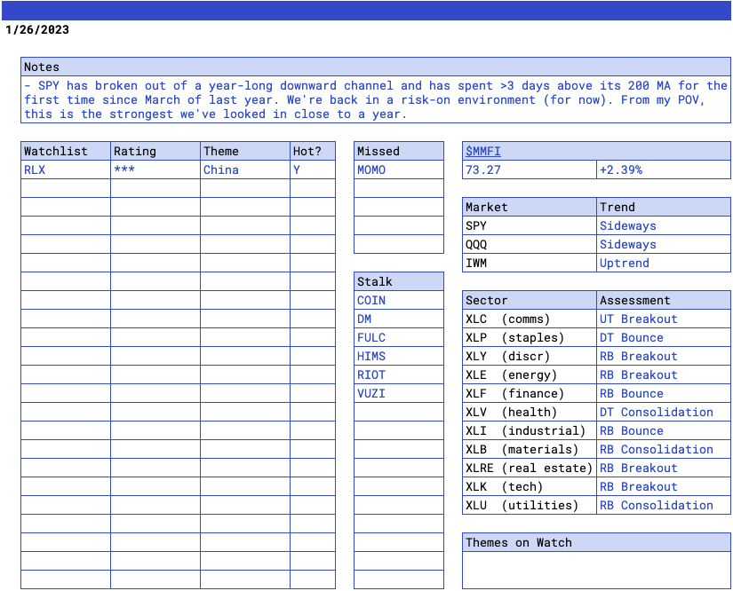Click the RB Breakout assessment for XLY
The image size is (733, 591).
point(664,356)
